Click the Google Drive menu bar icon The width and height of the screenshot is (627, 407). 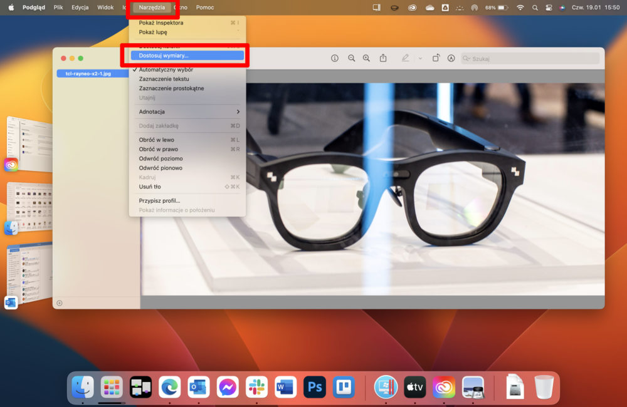445,7
